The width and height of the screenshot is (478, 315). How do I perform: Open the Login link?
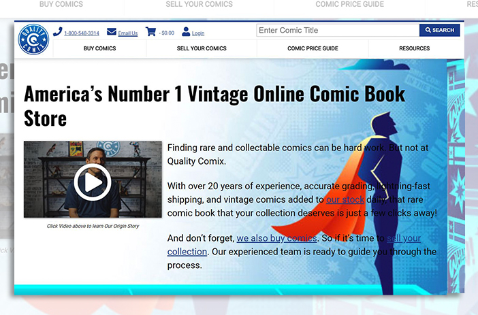coord(198,33)
